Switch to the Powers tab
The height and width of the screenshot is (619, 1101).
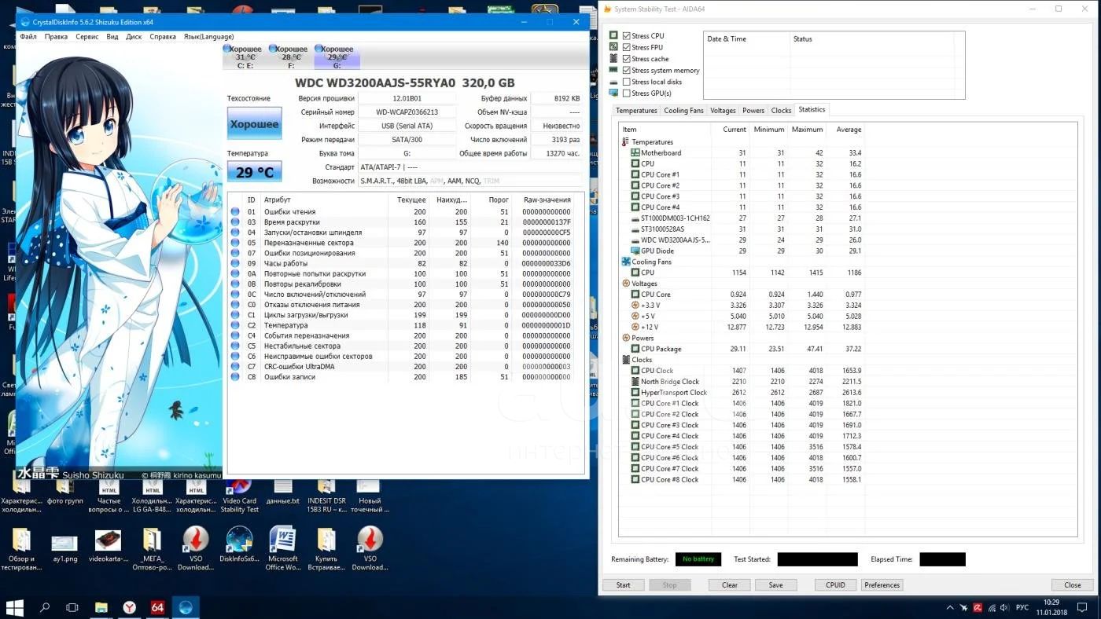pos(753,111)
